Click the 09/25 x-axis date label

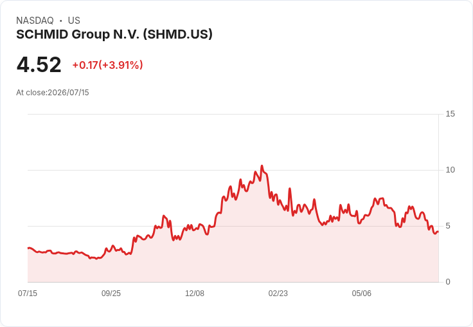(111, 293)
